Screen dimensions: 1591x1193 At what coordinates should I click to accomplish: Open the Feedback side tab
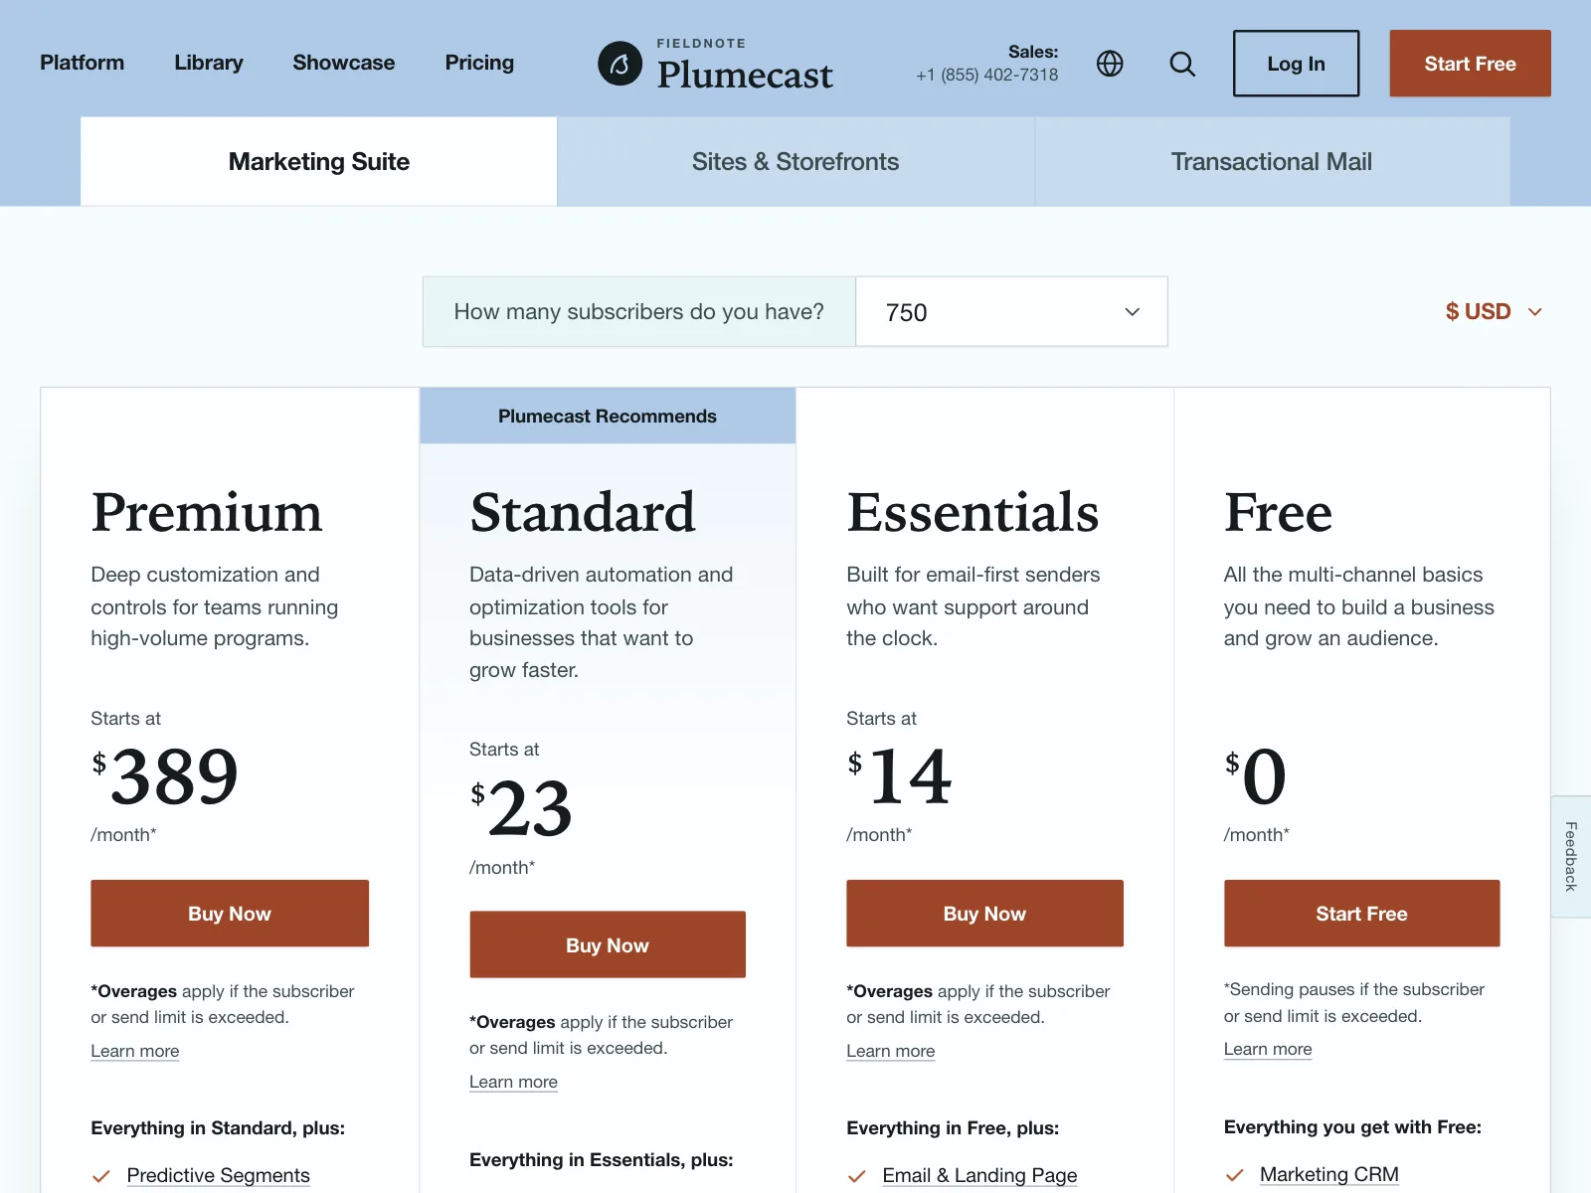tap(1571, 856)
